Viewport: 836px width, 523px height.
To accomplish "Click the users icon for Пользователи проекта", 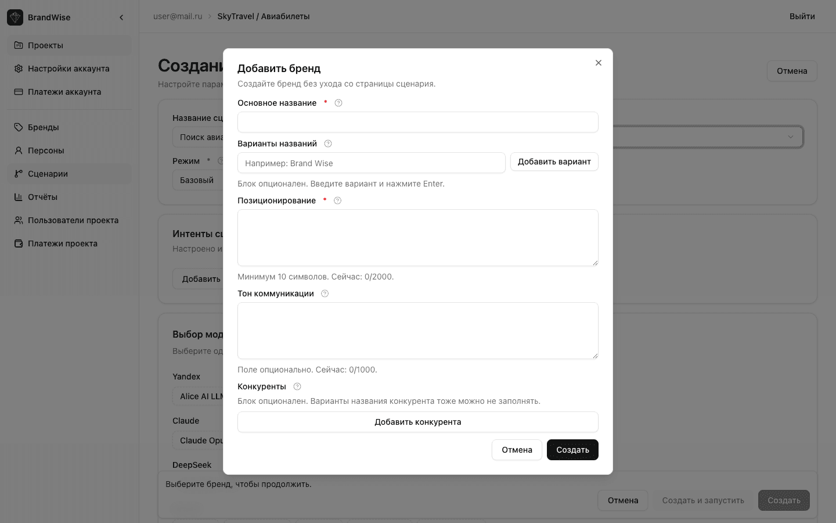I will (18, 220).
